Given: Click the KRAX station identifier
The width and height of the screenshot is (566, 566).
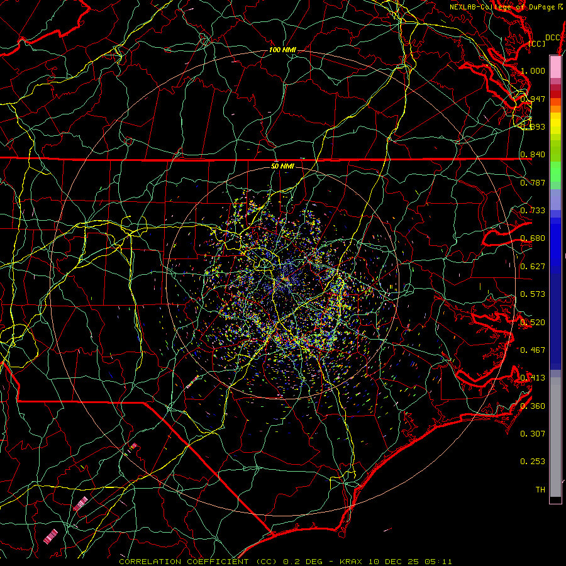Looking at the screenshot, I should pyautogui.click(x=350, y=562).
